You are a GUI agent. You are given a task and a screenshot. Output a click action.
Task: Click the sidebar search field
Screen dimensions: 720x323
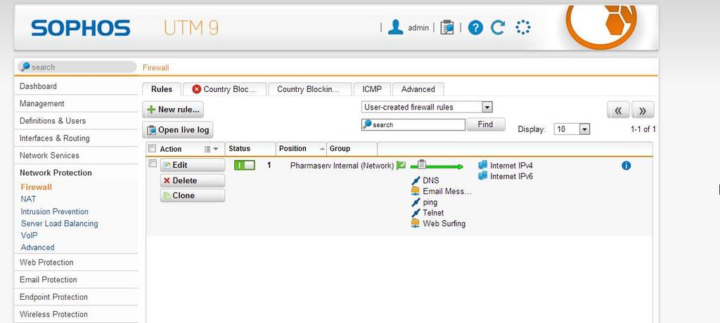pyautogui.click(x=77, y=67)
